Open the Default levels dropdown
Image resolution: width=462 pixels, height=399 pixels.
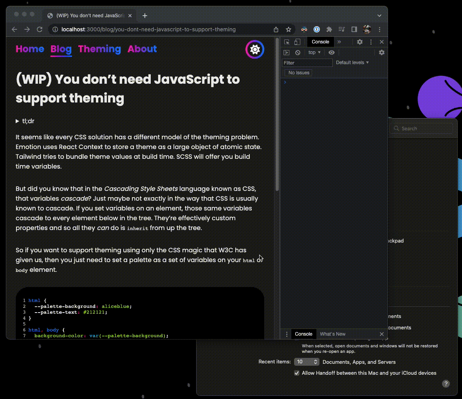pyautogui.click(x=352, y=63)
